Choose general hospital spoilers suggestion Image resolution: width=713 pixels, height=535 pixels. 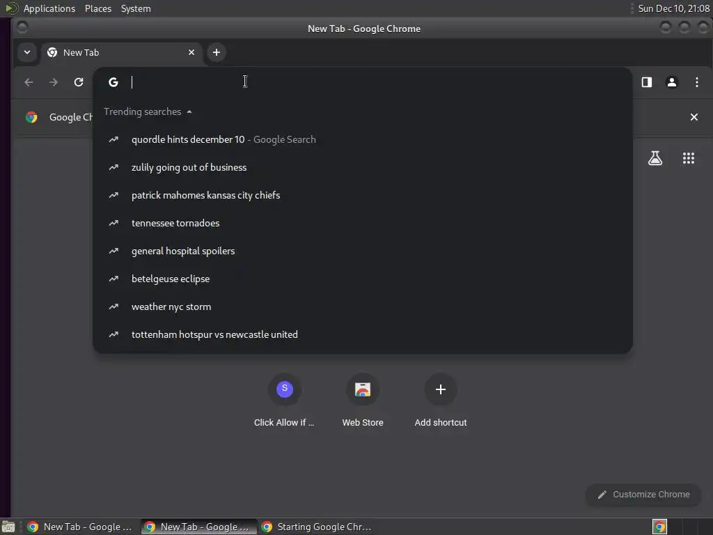362,251
